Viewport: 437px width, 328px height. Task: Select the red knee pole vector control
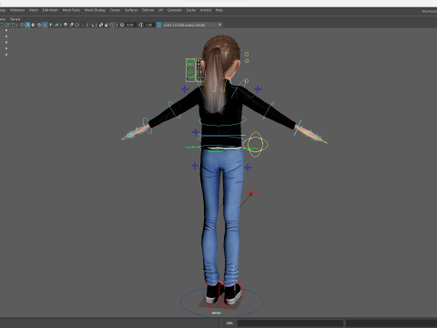point(252,192)
